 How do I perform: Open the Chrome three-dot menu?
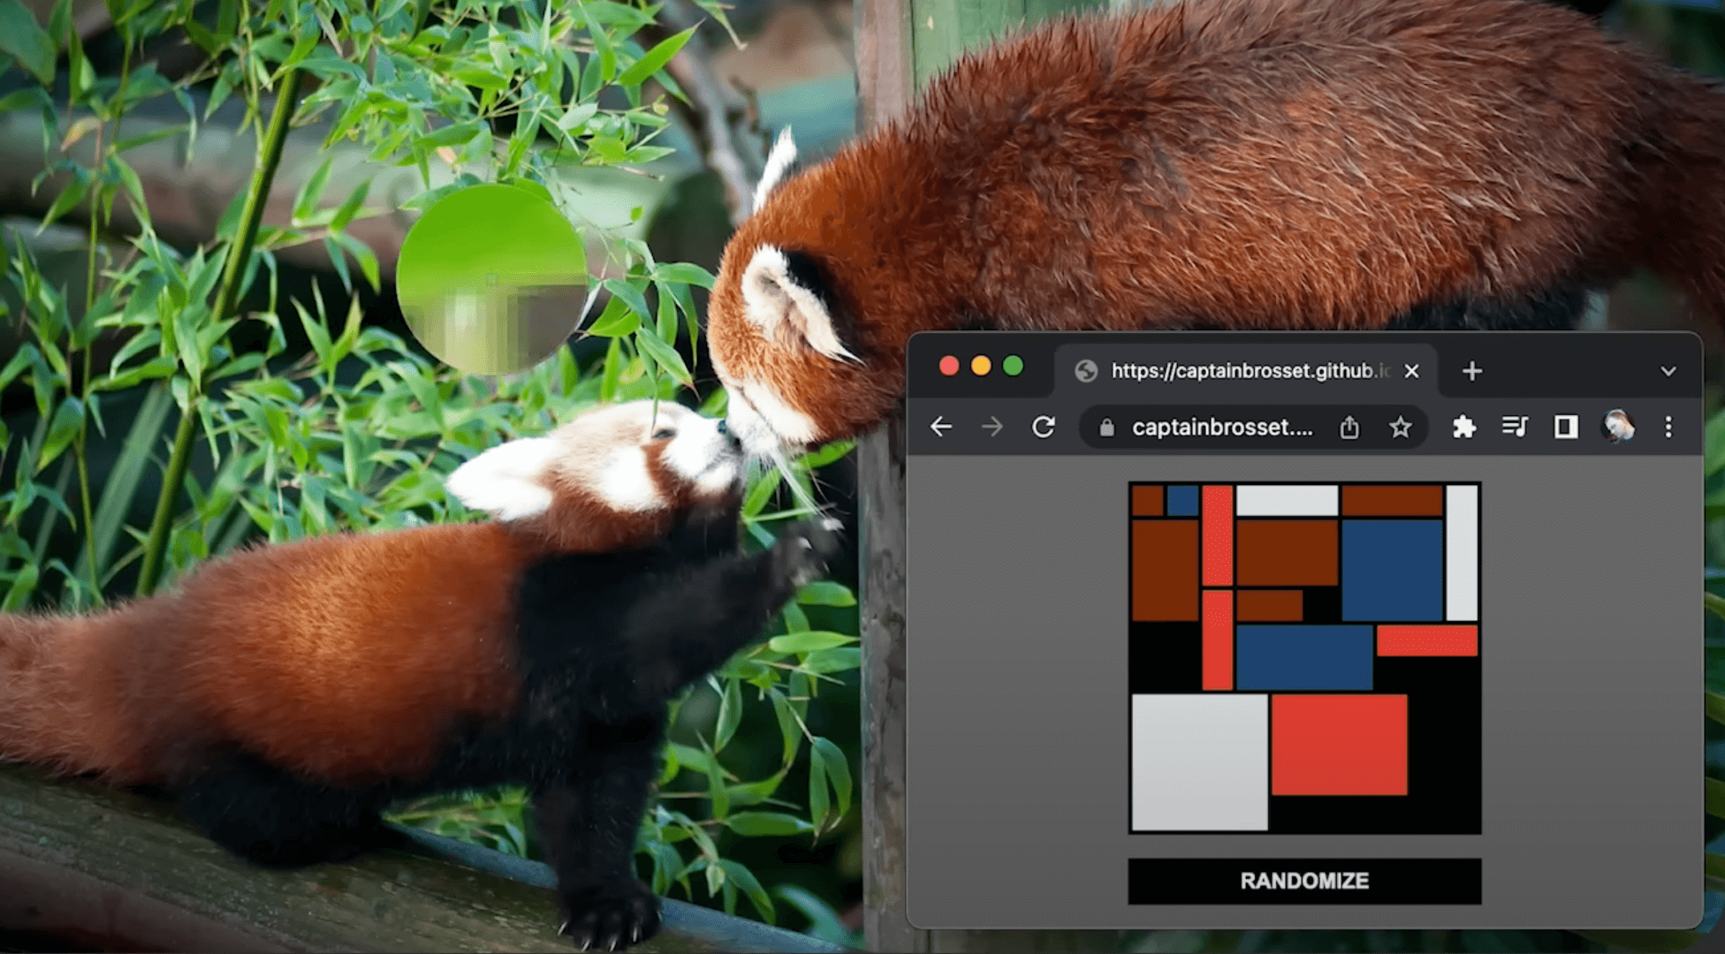(1668, 428)
